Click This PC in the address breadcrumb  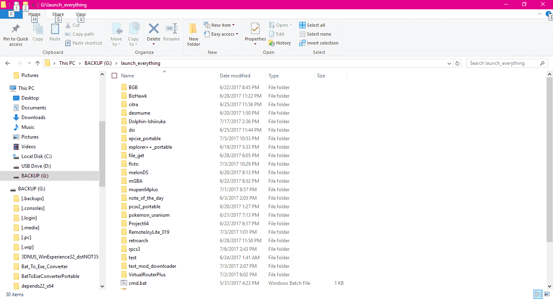tap(67, 63)
